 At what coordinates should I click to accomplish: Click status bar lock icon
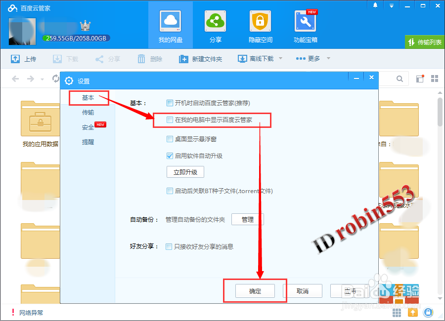coord(428,313)
